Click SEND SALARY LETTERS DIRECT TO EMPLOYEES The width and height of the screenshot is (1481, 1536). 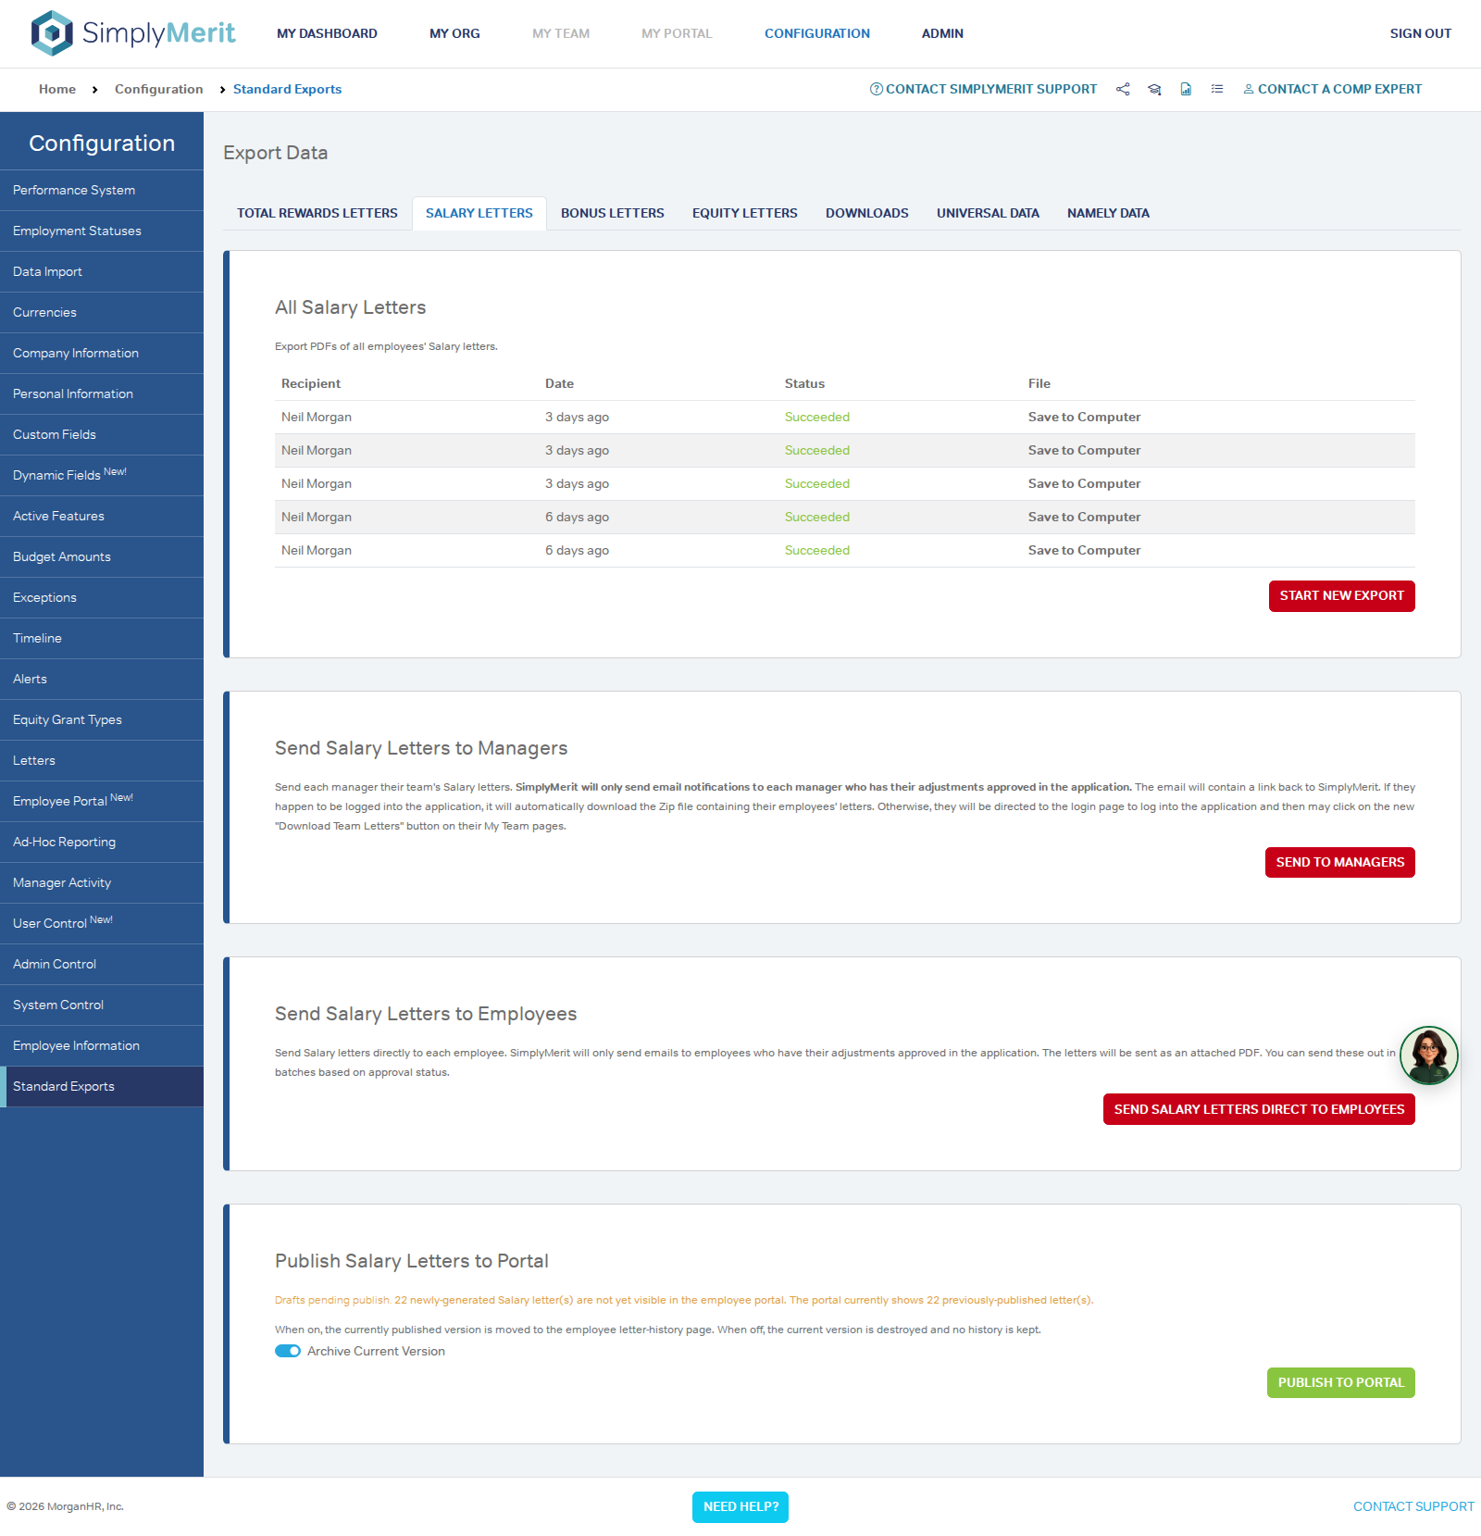(x=1259, y=1109)
